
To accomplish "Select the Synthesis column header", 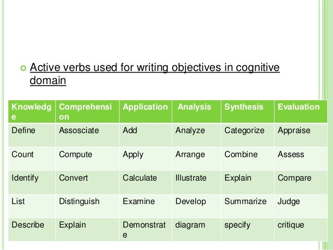I will pos(247,112).
